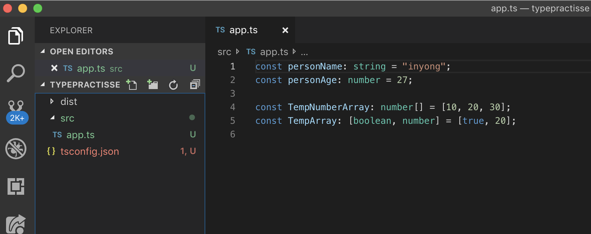Click the true value on line 5
Viewport: 591px width, 234px height.
(473, 121)
